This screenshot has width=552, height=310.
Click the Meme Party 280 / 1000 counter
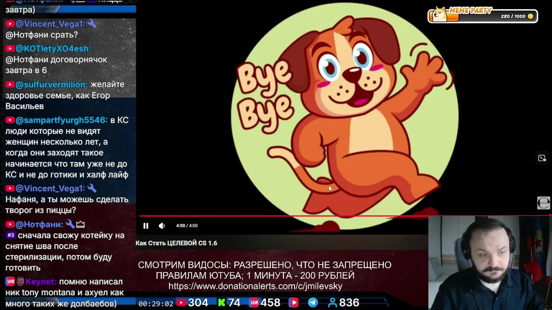pos(513,16)
